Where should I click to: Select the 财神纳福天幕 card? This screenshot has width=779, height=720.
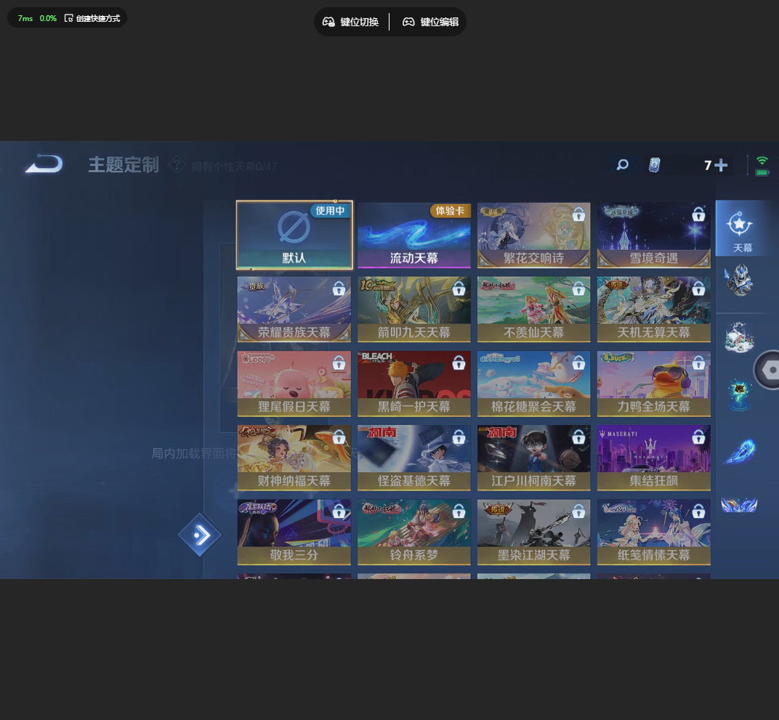click(294, 458)
